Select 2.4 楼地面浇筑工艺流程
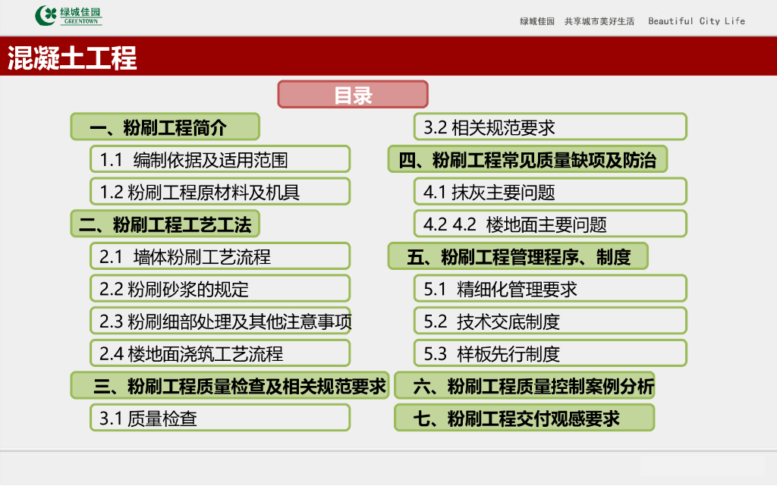Viewport: 777px width, 486px height. (x=220, y=353)
